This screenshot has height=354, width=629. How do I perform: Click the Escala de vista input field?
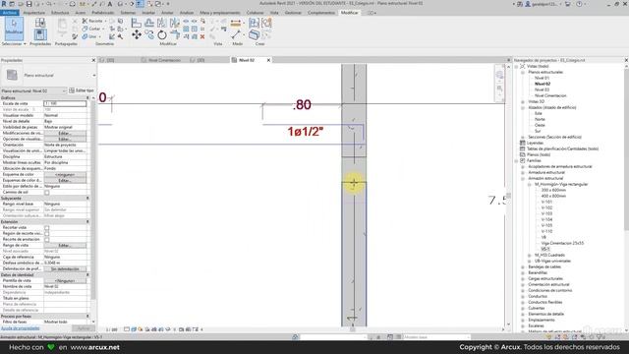[x=65, y=103]
